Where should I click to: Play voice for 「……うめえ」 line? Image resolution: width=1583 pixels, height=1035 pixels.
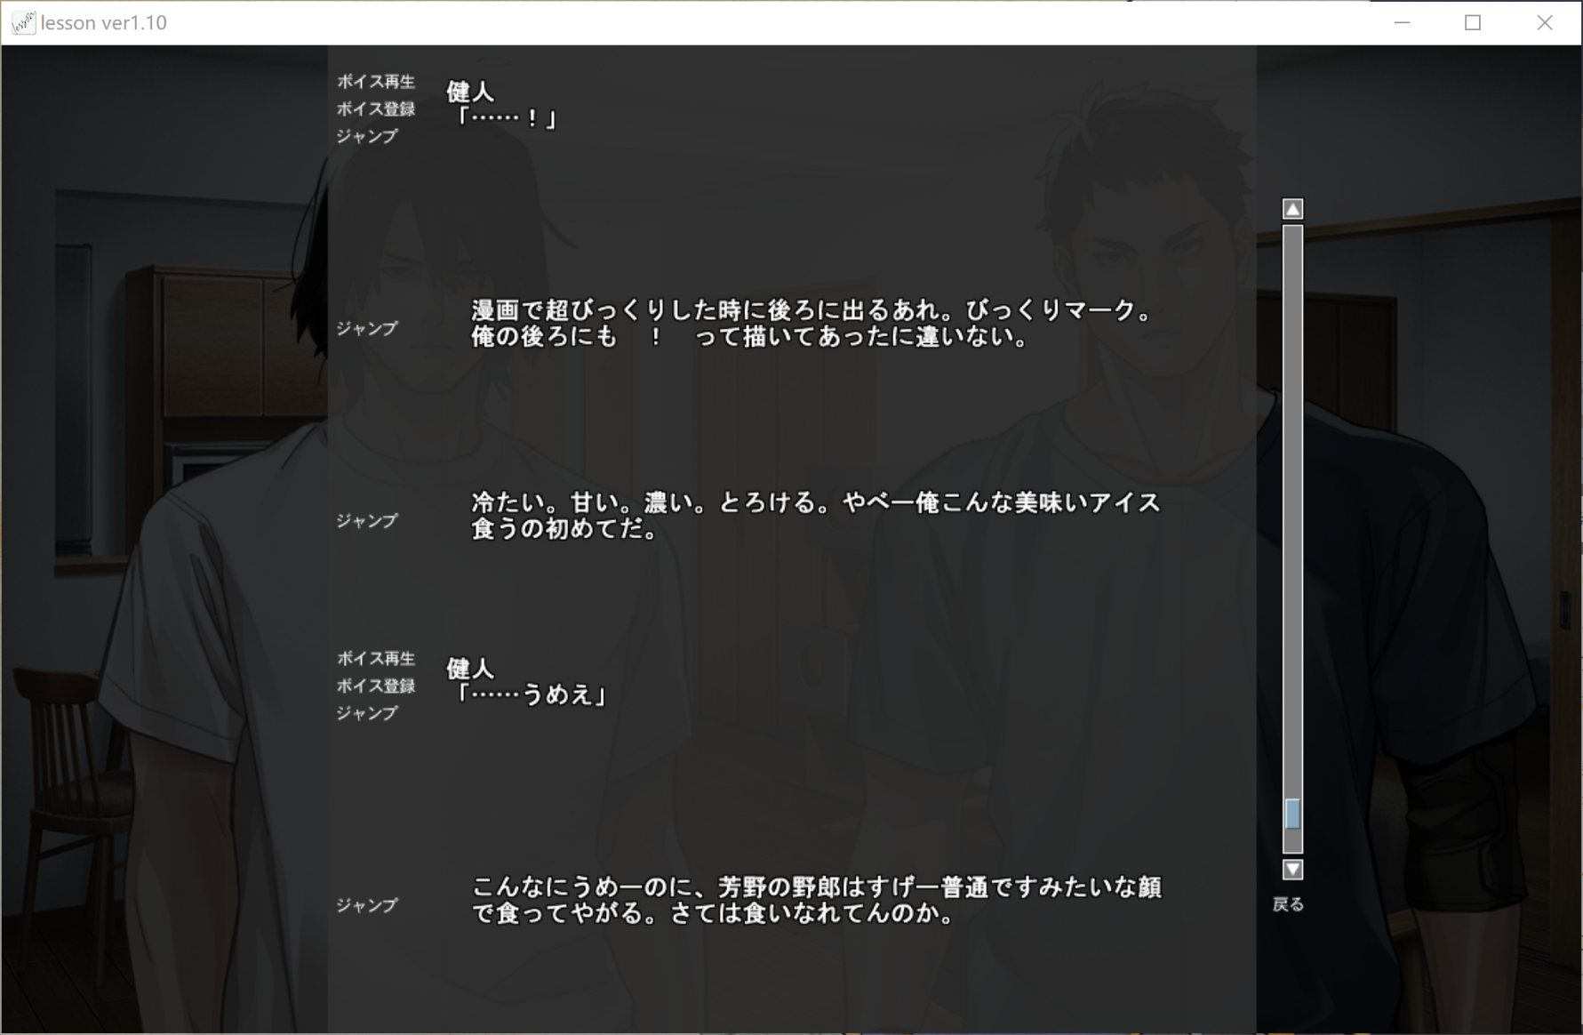tap(375, 659)
